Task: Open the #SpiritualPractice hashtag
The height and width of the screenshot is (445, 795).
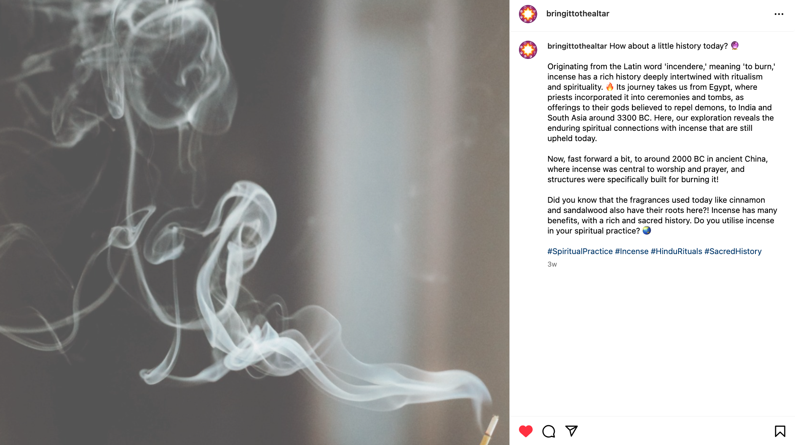Action: [580, 251]
